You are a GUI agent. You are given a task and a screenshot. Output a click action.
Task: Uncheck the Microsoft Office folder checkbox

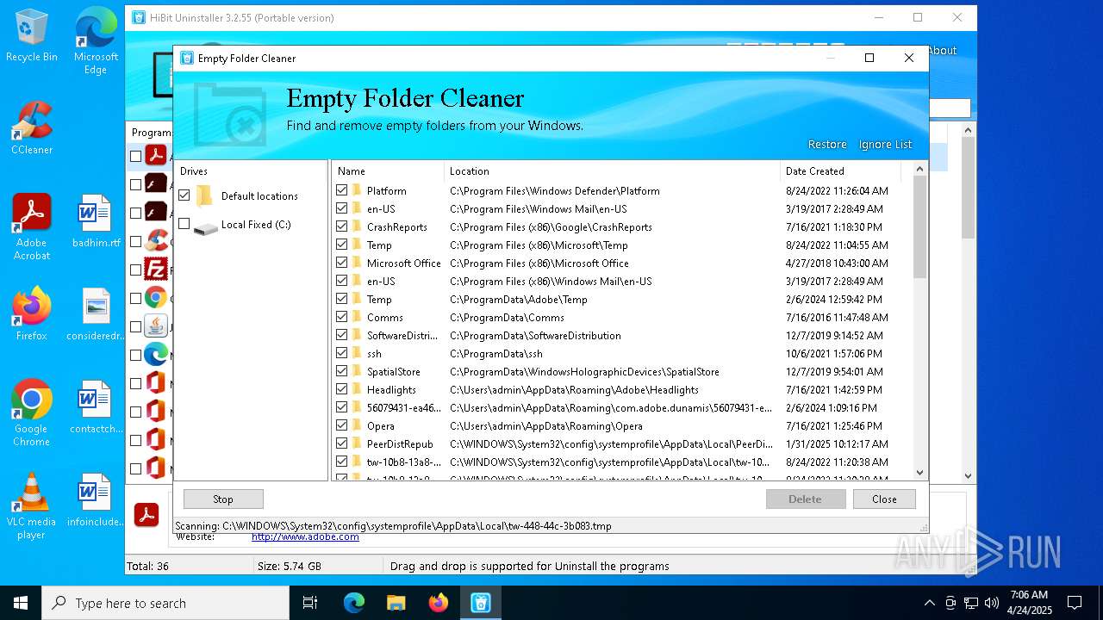(x=342, y=263)
